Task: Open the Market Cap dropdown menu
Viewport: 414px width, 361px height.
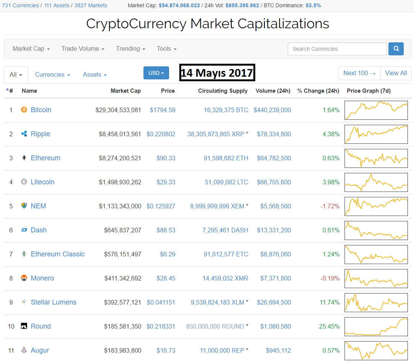Action: tap(31, 48)
